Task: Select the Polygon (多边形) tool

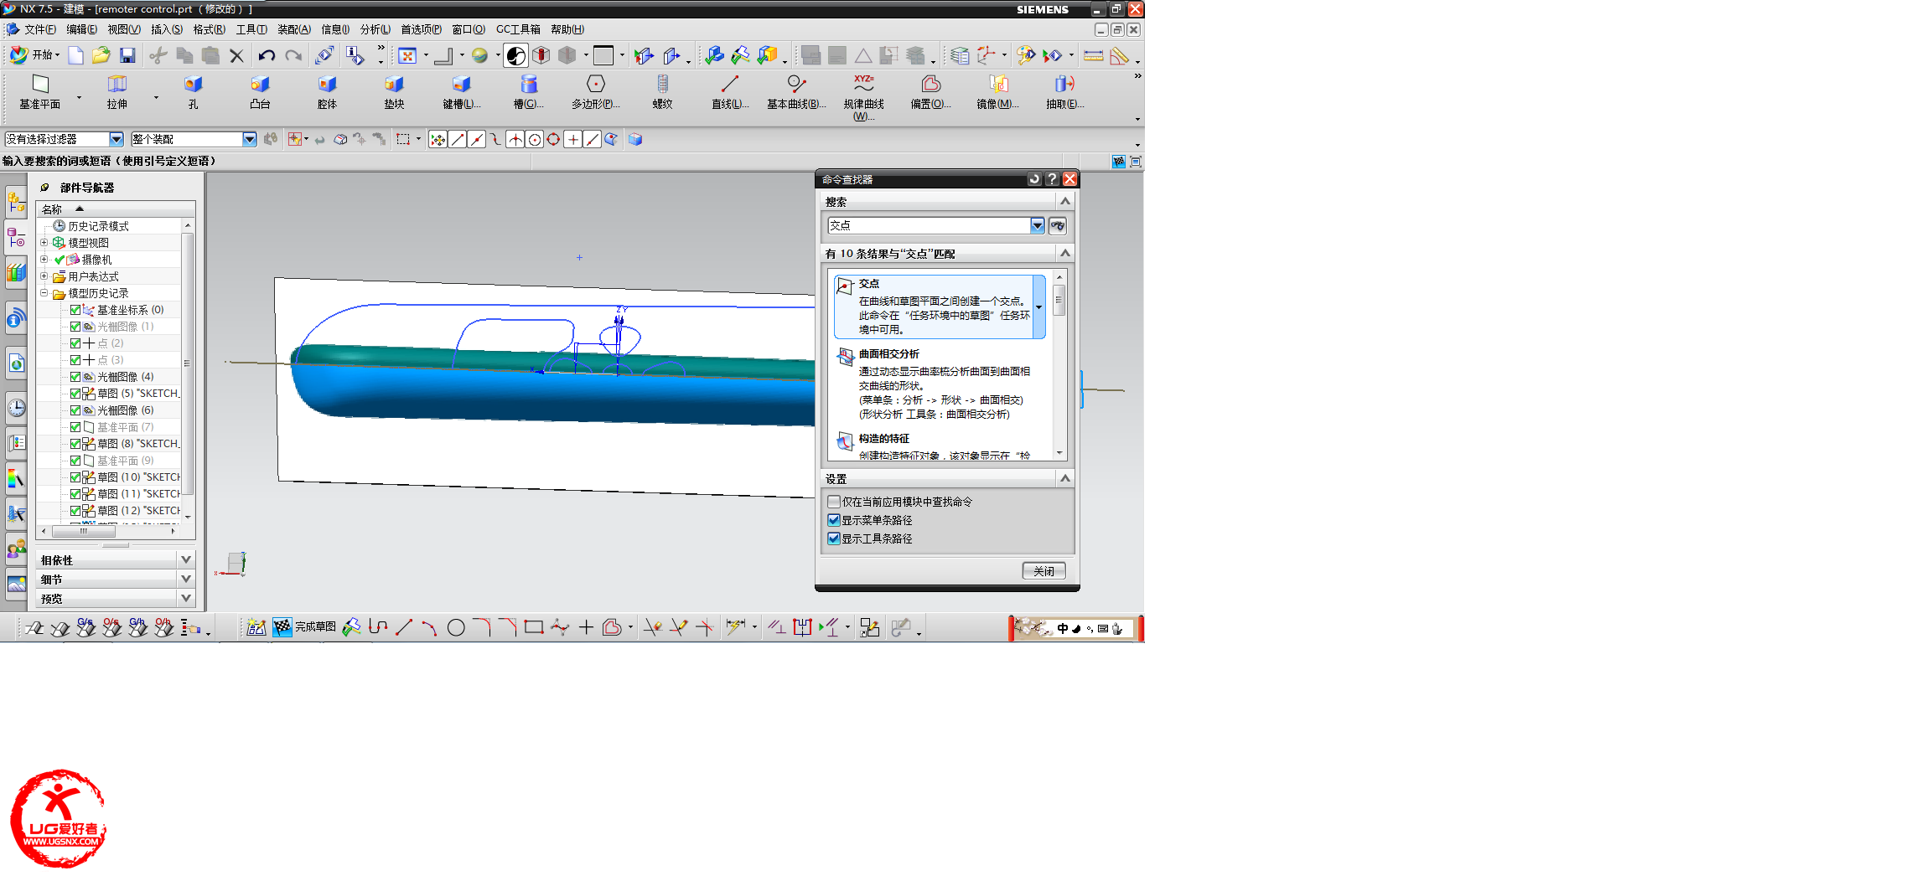Action: pos(595,92)
